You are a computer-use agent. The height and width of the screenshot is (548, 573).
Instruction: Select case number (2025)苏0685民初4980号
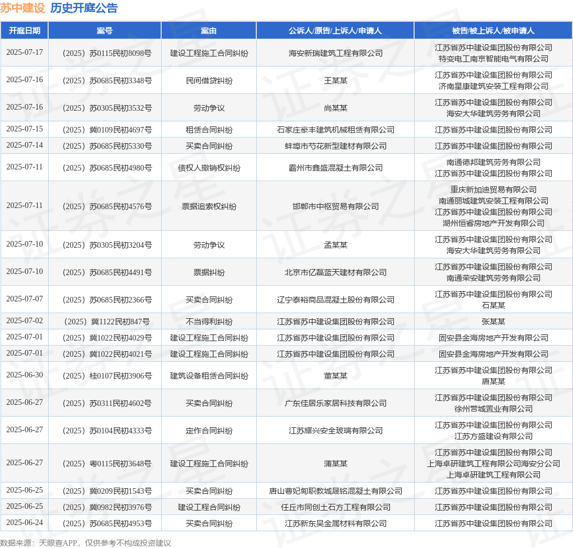(107, 168)
